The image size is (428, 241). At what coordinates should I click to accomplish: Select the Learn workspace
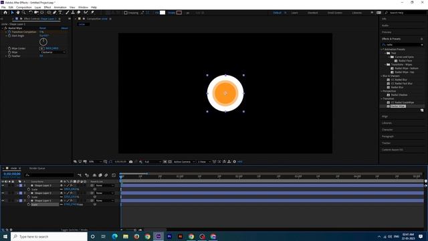[294, 13]
